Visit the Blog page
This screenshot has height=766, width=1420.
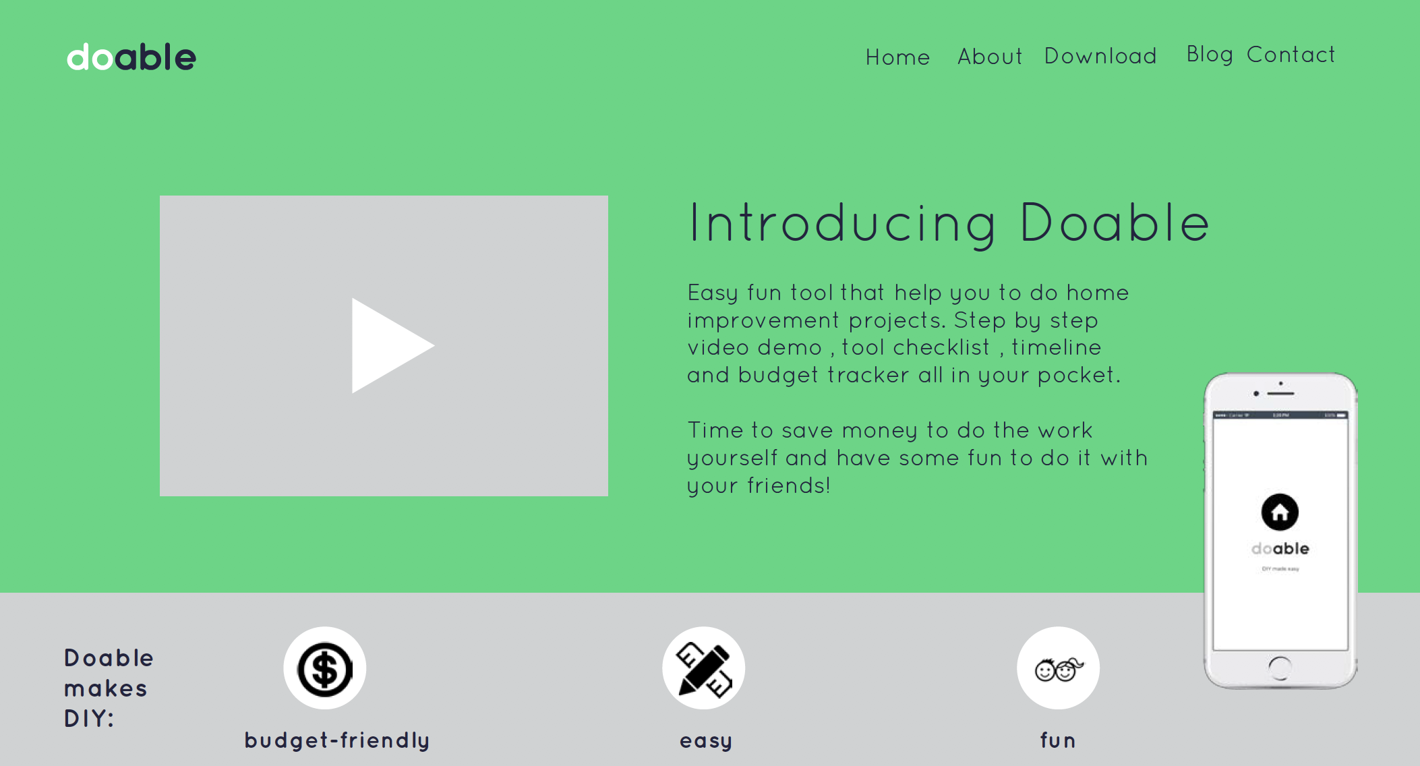(1210, 55)
